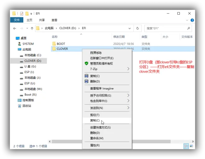Click the horizontal scrollbar right arrow

(x=193, y=141)
